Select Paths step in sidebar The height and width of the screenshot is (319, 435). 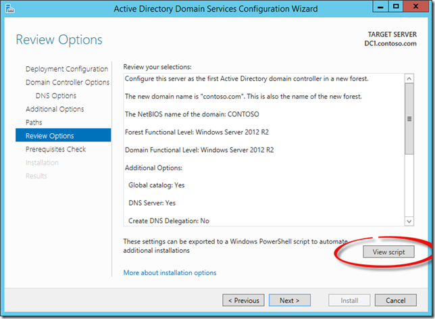tap(34, 122)
